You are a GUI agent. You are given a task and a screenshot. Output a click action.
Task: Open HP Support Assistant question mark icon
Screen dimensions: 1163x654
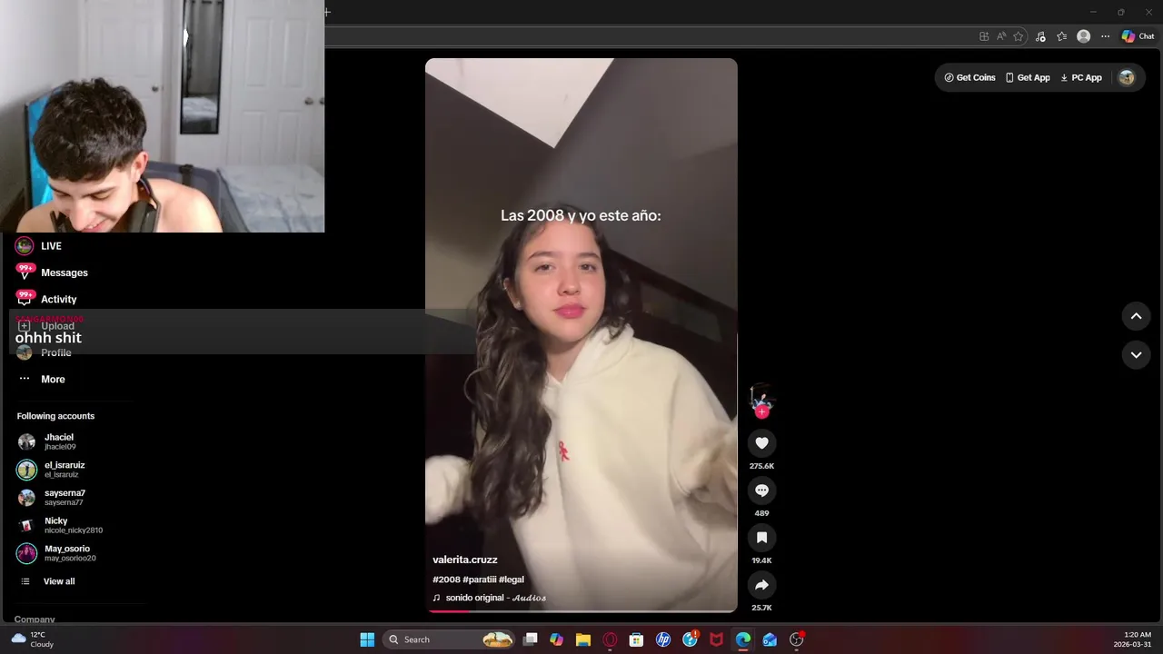(691, 639)
